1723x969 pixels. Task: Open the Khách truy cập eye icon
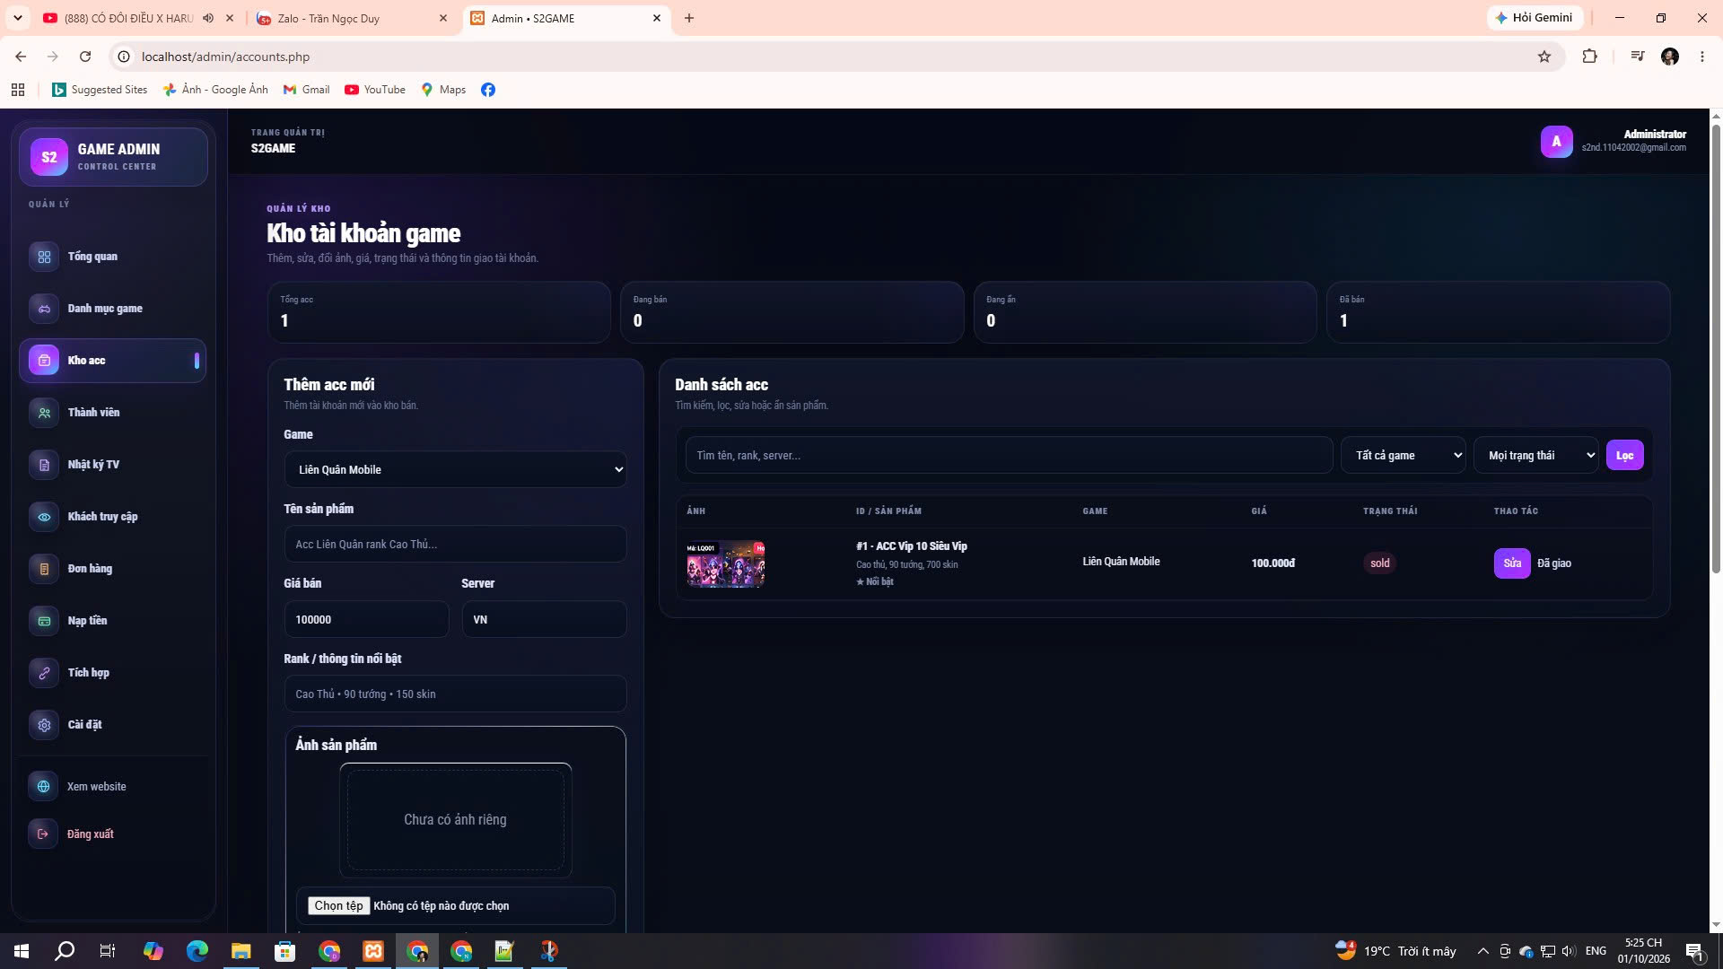(44, 517)
